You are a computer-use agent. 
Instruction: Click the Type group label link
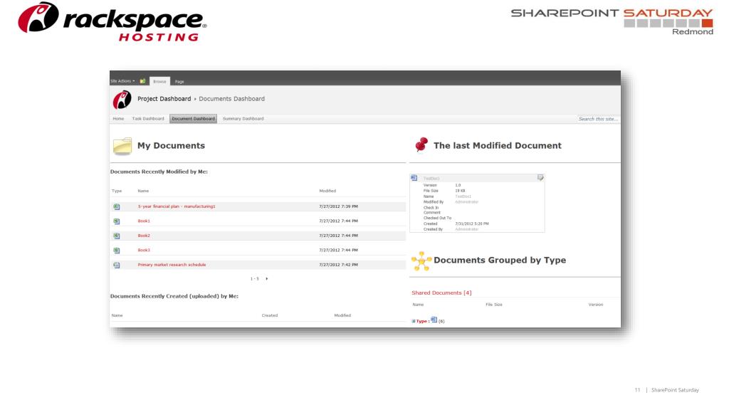(421, 321)
